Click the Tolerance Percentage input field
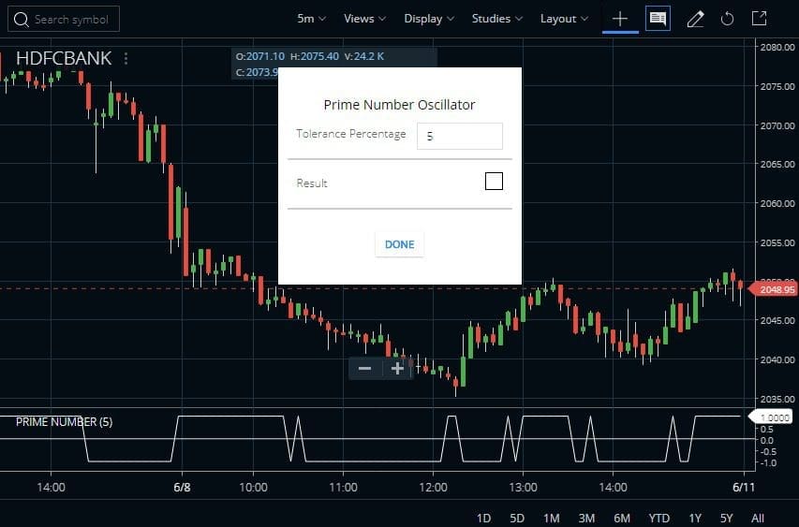799x527 pixels. pyautogui.click(x=460, y=136)
